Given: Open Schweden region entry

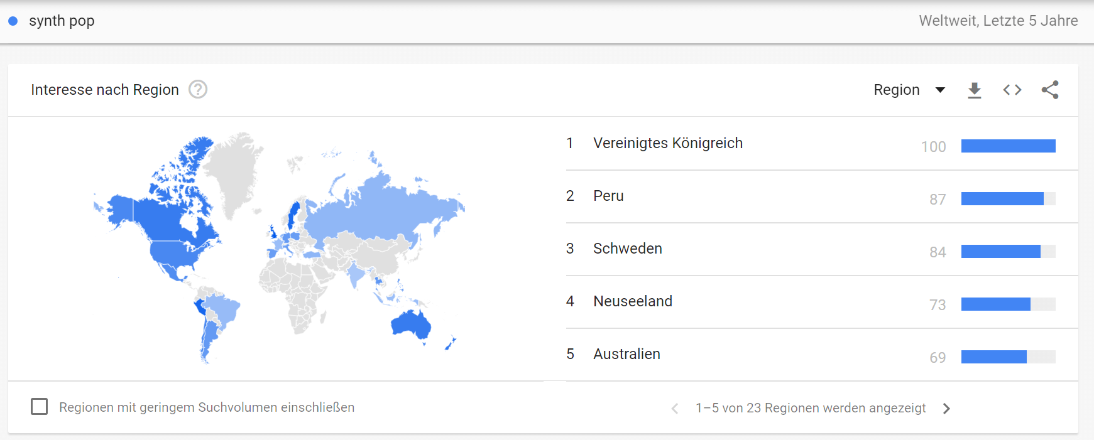Looking at the screenshot, I should click(x=628, y=249).
